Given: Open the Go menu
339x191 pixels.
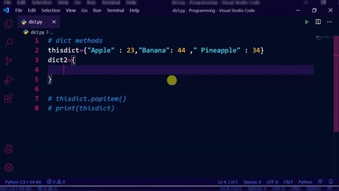Looking at the screenshot, I should click(x=84, y=11).
